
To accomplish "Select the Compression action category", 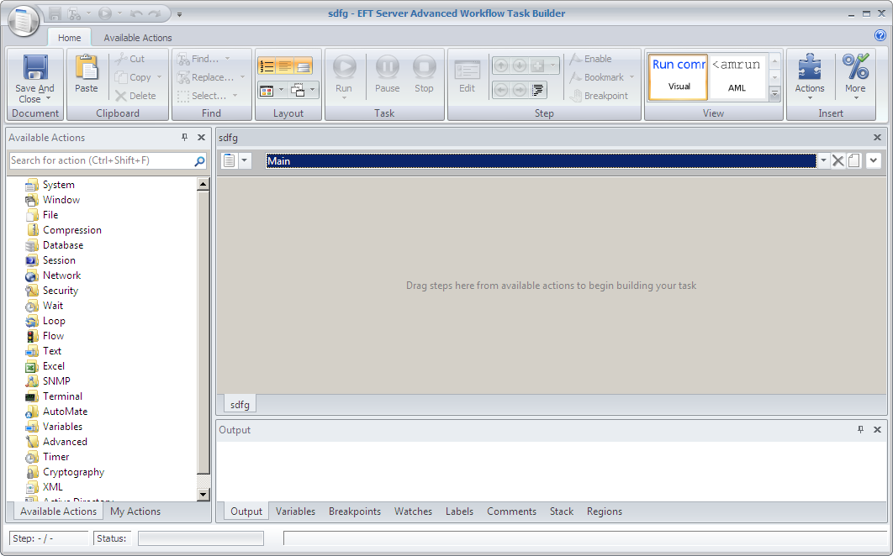I will click(x=71, y=230).
